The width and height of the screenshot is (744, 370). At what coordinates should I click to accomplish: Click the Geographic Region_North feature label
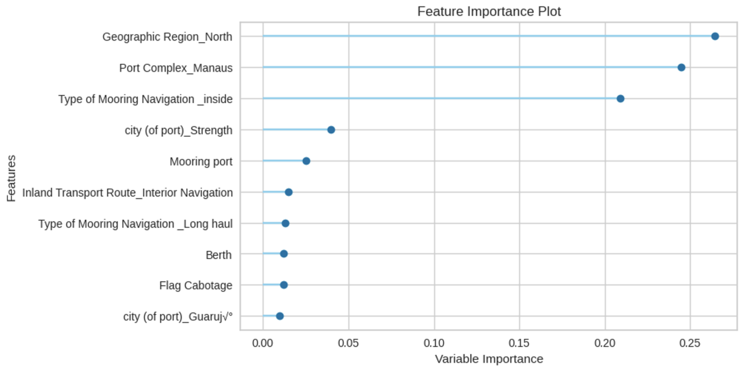tap(167, 37)
